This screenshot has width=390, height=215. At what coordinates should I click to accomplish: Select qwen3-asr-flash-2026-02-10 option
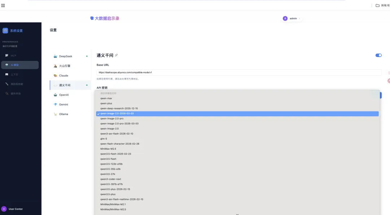point(237,134)
